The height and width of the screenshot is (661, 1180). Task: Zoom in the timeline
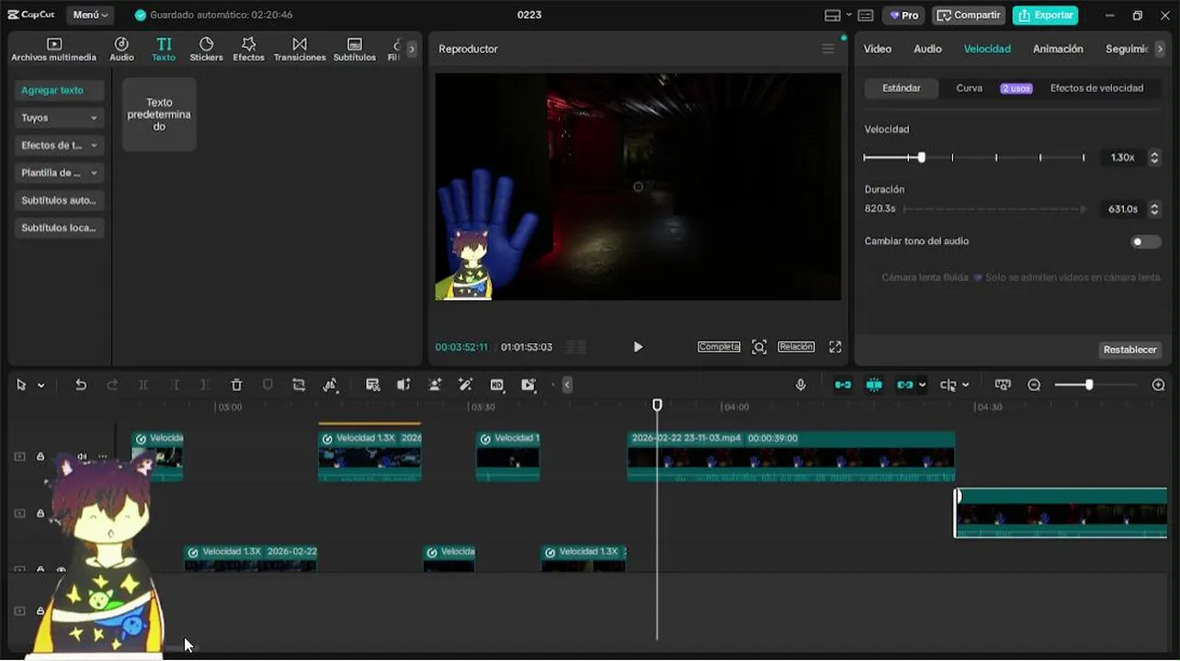1159,385
